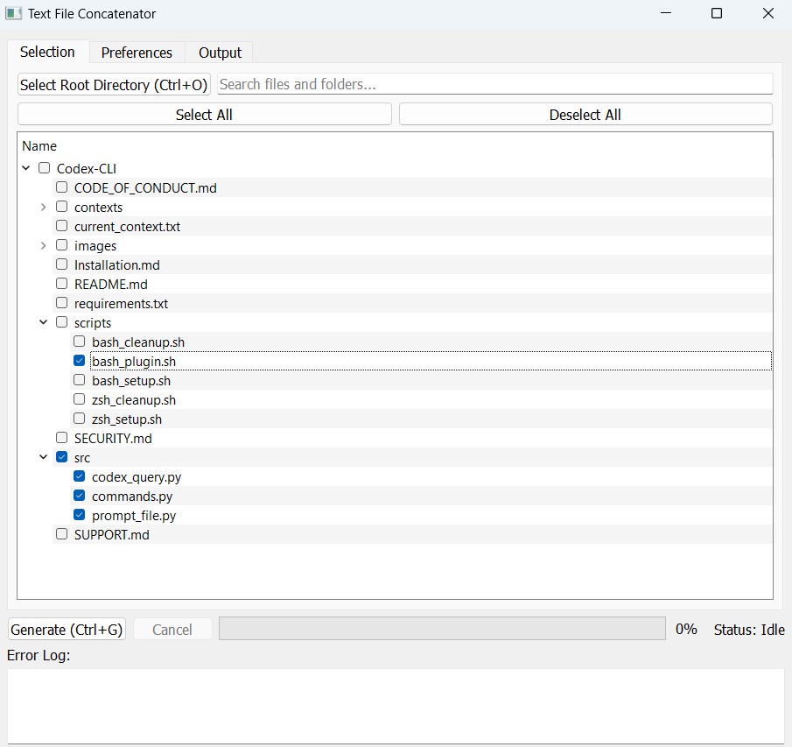Select the scripts folder name
Screen dimensions: 792x747
(93, 322)
